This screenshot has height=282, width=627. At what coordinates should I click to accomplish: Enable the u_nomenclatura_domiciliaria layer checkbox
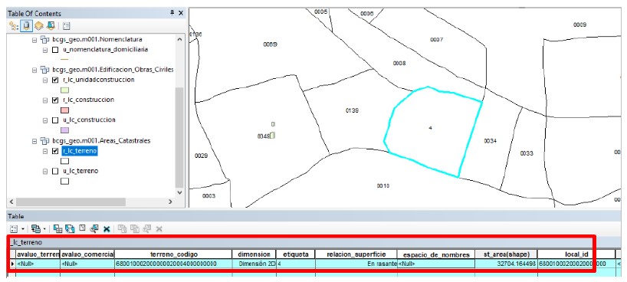point(55,50)
